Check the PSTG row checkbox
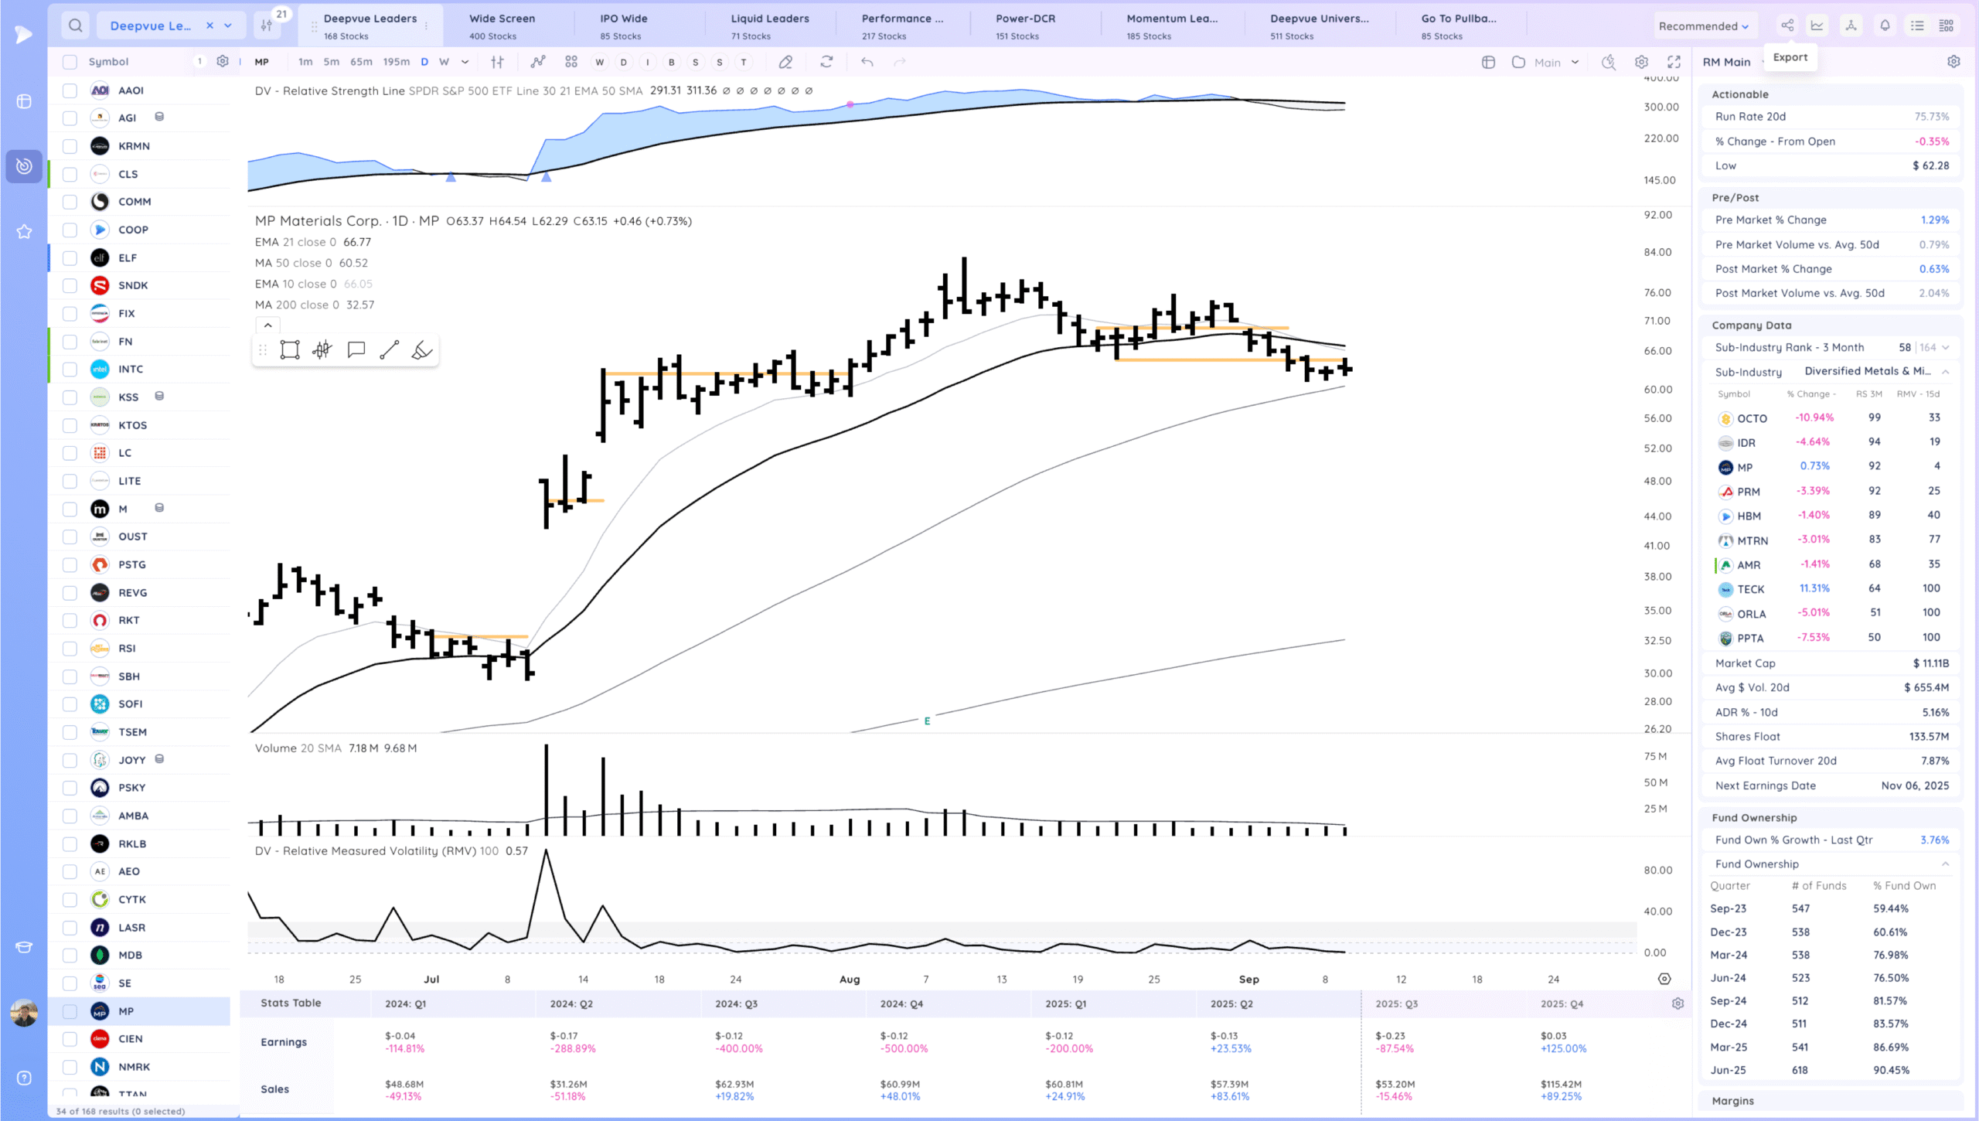This screenshot has width=1979, height=1121. click(x=70, y=565)
